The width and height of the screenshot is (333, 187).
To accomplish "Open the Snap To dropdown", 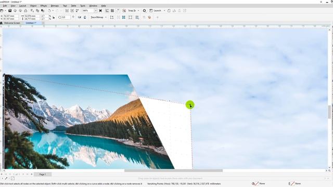I will 134,10.
